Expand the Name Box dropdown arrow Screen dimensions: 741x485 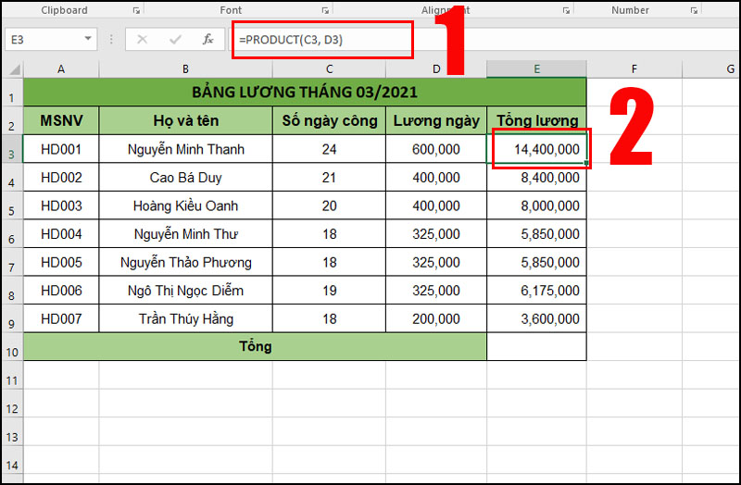click(x=89, y=40)
